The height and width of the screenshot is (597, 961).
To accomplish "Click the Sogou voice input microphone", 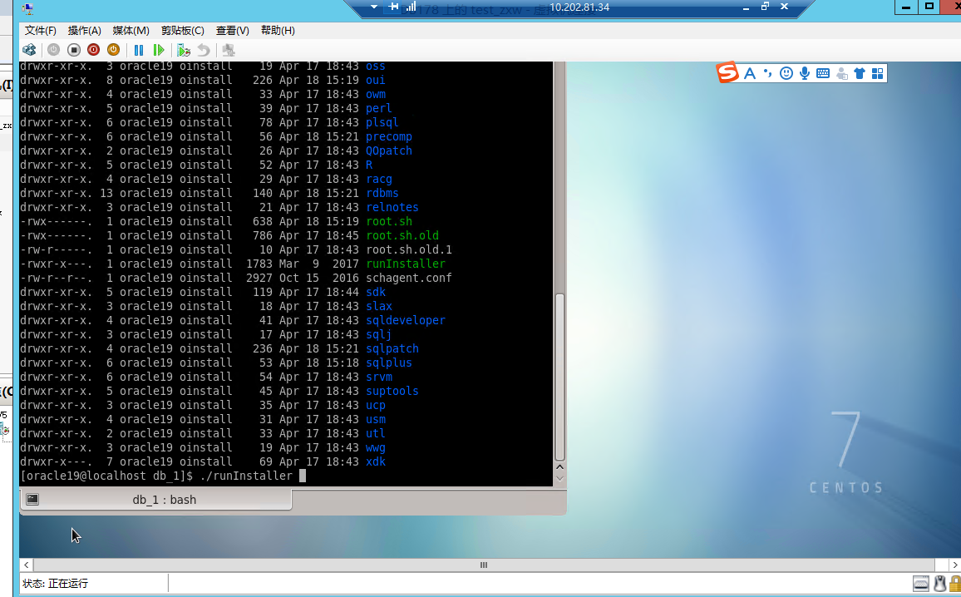I will (x=805, y=73).
